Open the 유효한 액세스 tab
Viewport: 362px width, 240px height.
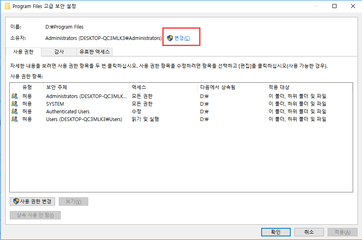tap(95, 52)
